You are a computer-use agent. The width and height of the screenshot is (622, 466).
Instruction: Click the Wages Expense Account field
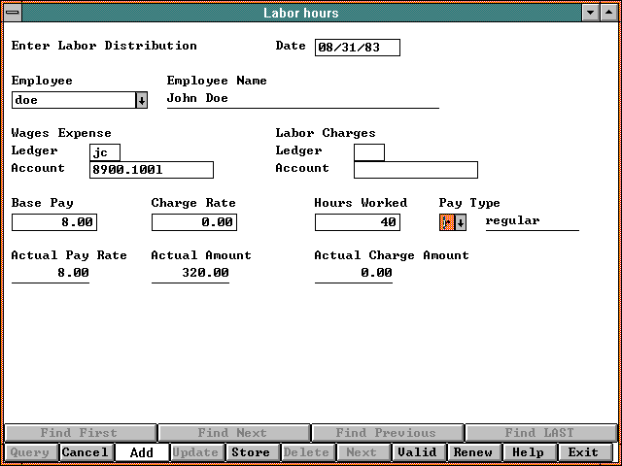(151, 170)
